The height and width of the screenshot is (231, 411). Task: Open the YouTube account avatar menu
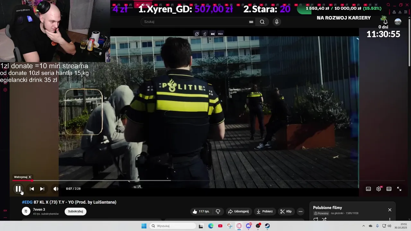click(x=398, y=22)
